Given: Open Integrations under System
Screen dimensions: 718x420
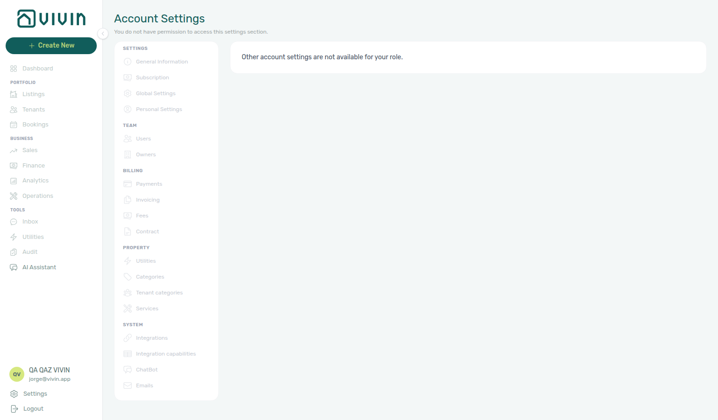Looking at the screenshot, I should click(152, 338).
